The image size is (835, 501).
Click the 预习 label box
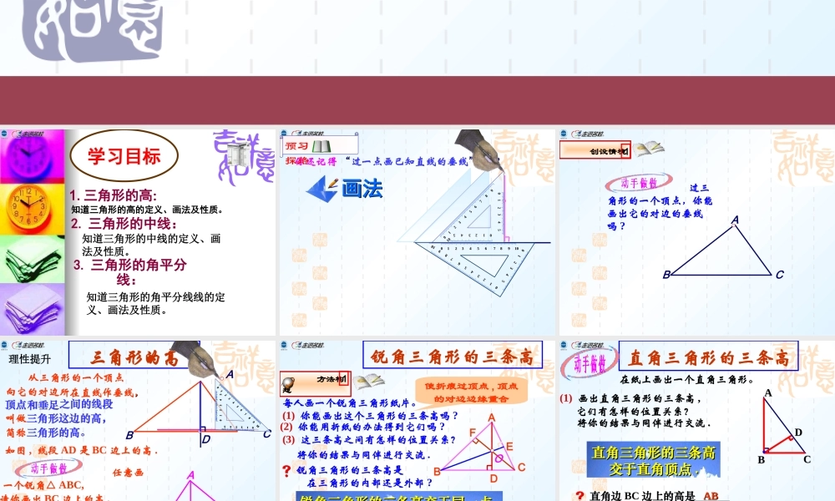coord(320,144)
